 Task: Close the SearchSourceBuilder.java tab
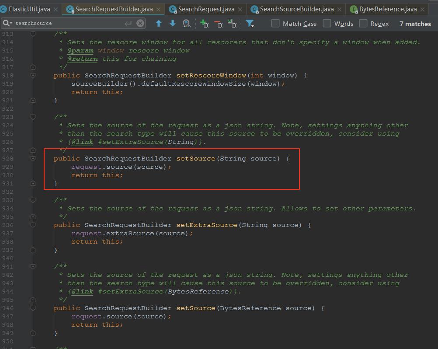pos(339,10)
